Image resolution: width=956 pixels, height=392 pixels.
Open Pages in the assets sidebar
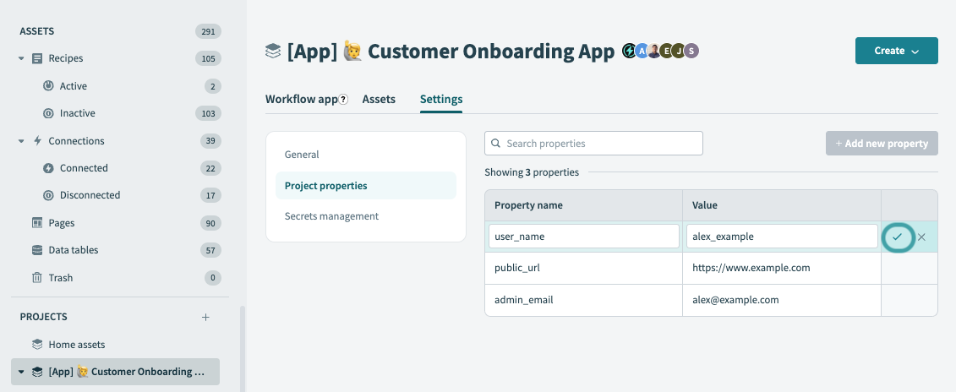click(61, 223)
